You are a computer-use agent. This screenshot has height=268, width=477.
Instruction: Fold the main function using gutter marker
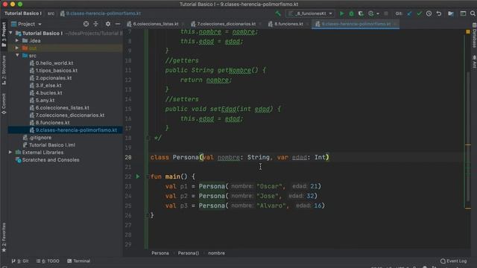(148, 176)
